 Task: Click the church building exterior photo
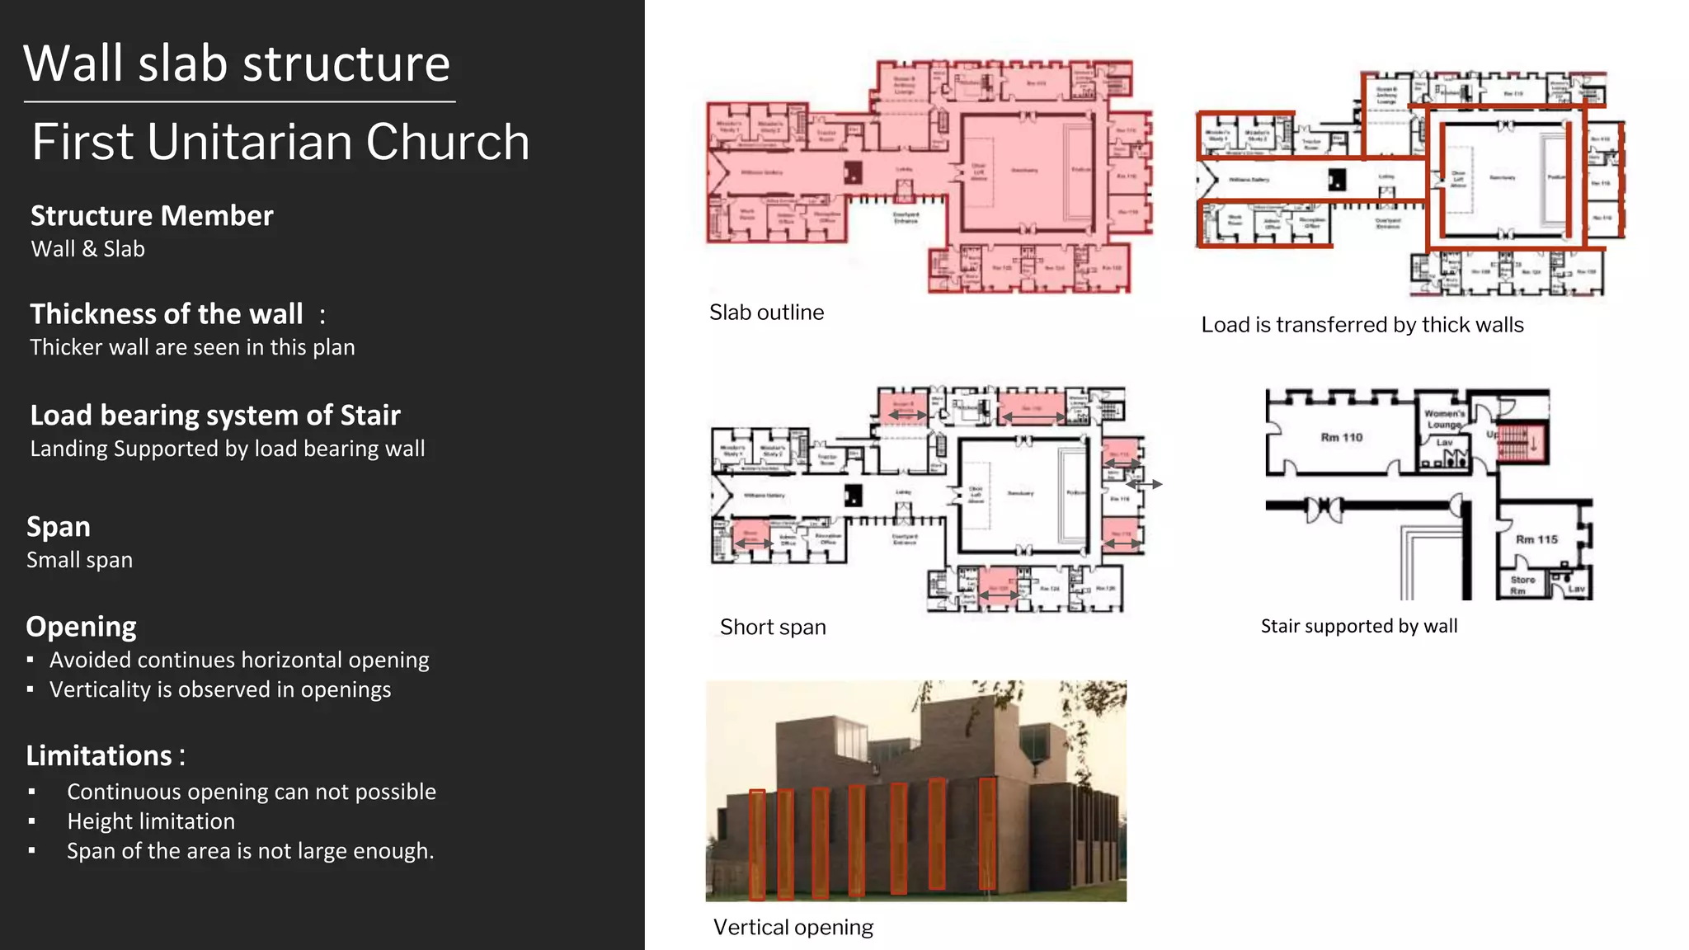click(915, 791)
